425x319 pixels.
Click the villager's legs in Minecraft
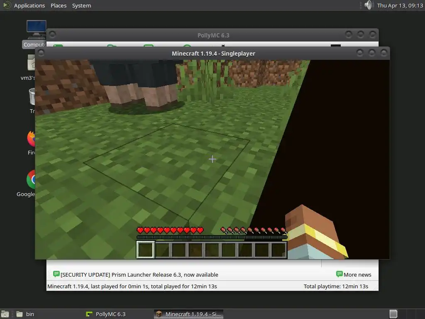(x=141, y=95)
